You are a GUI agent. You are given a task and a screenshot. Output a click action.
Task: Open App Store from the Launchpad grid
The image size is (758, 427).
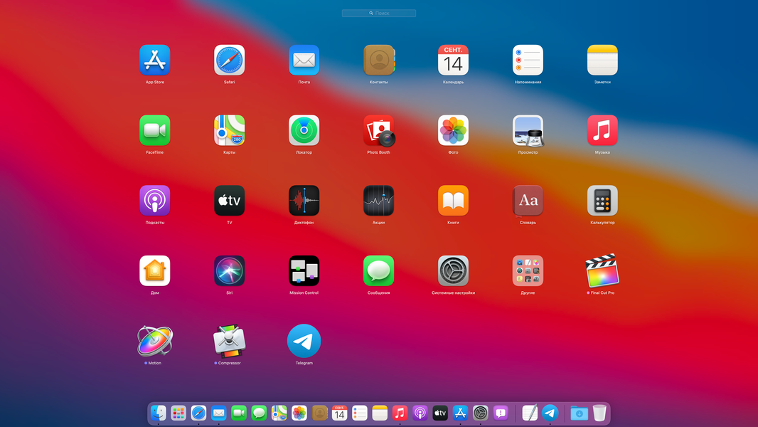(155, 60)
